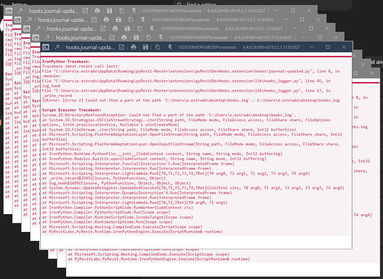This screenshot has height=279, width=383.
Task: Click the terminal icon in the rearmost output window
Action: pyautogui.click(x=9, y=11)
